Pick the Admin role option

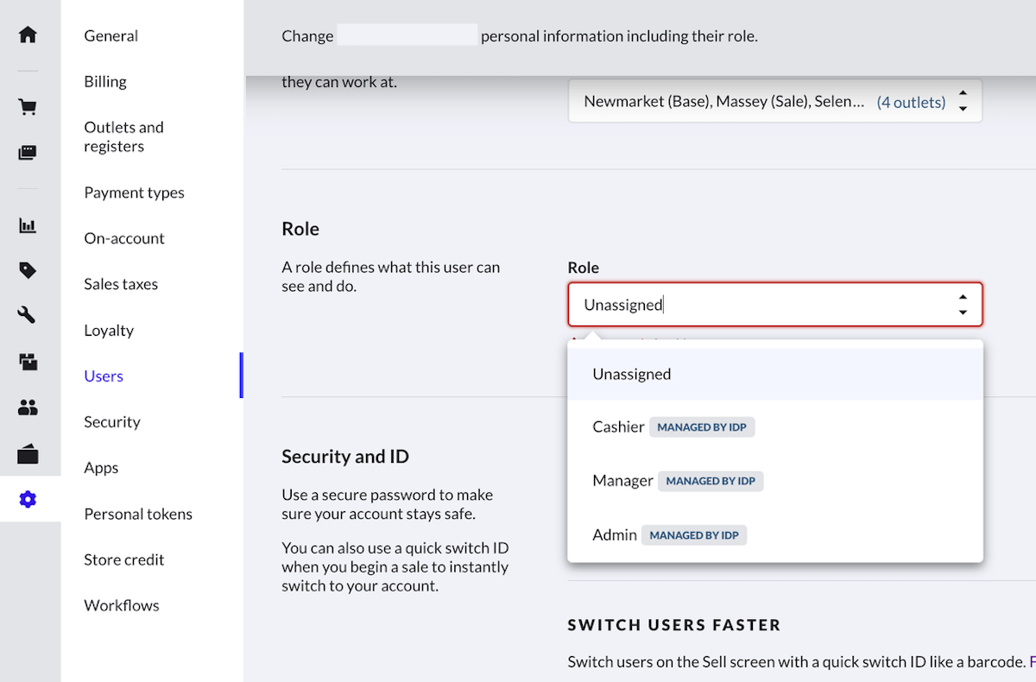pos(615,535)
